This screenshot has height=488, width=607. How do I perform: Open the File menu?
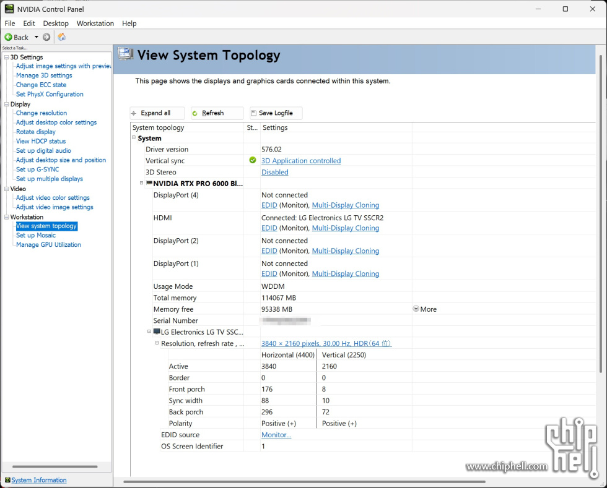click(x=10, y=24)
